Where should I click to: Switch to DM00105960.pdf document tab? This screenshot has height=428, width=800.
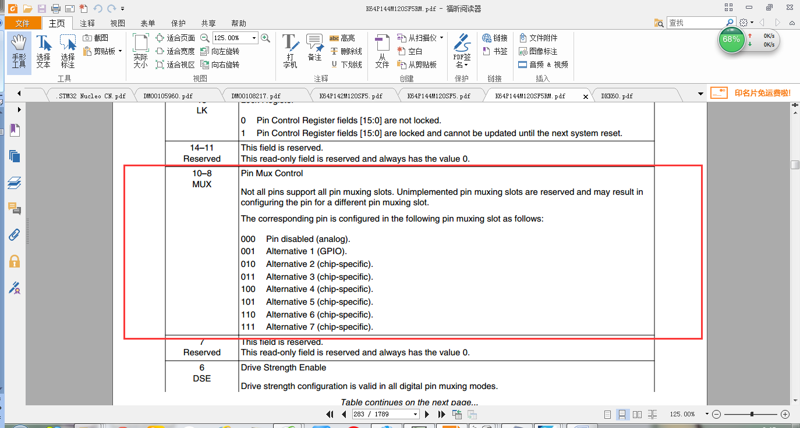(x=168, y=96)
